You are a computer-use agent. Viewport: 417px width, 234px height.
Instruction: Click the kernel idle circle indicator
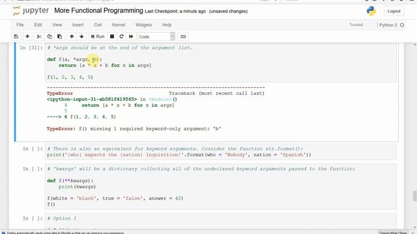(402, 25)
